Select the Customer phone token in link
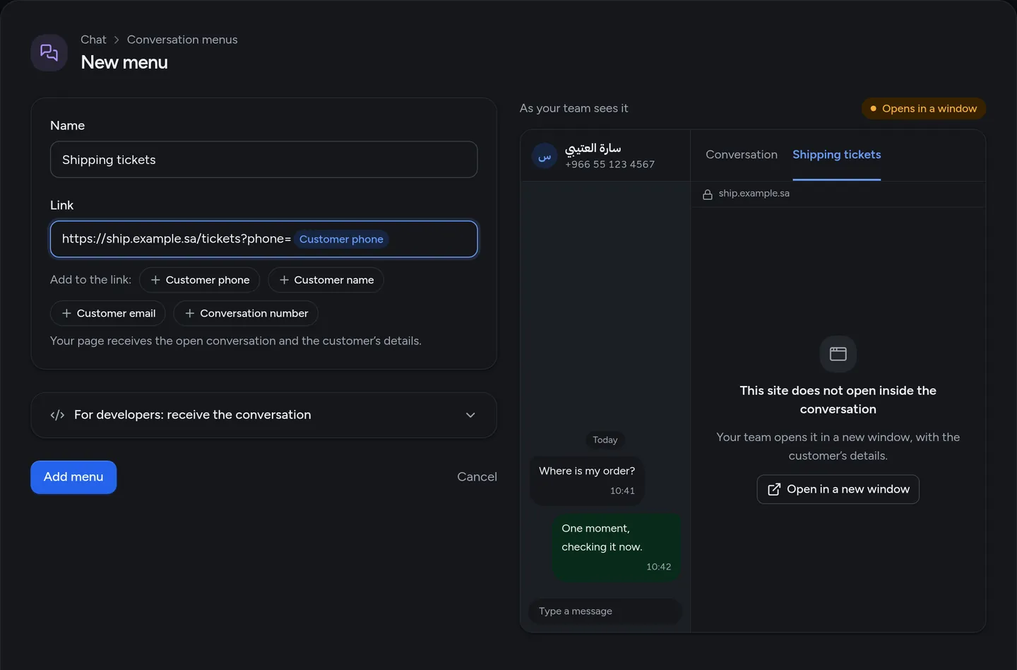The height and width of the screenshot is (670, 1017). point(341,240)
